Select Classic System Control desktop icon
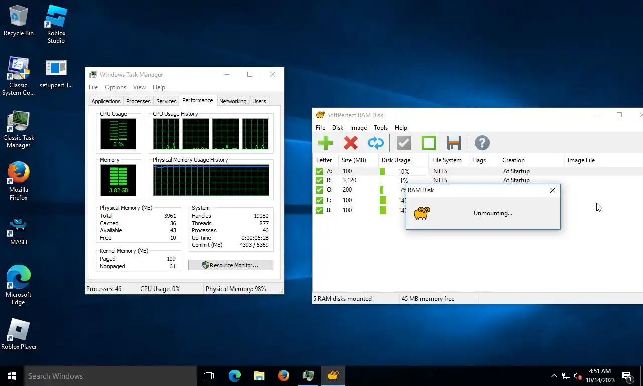643x386 pixels. tap(19, 76)
